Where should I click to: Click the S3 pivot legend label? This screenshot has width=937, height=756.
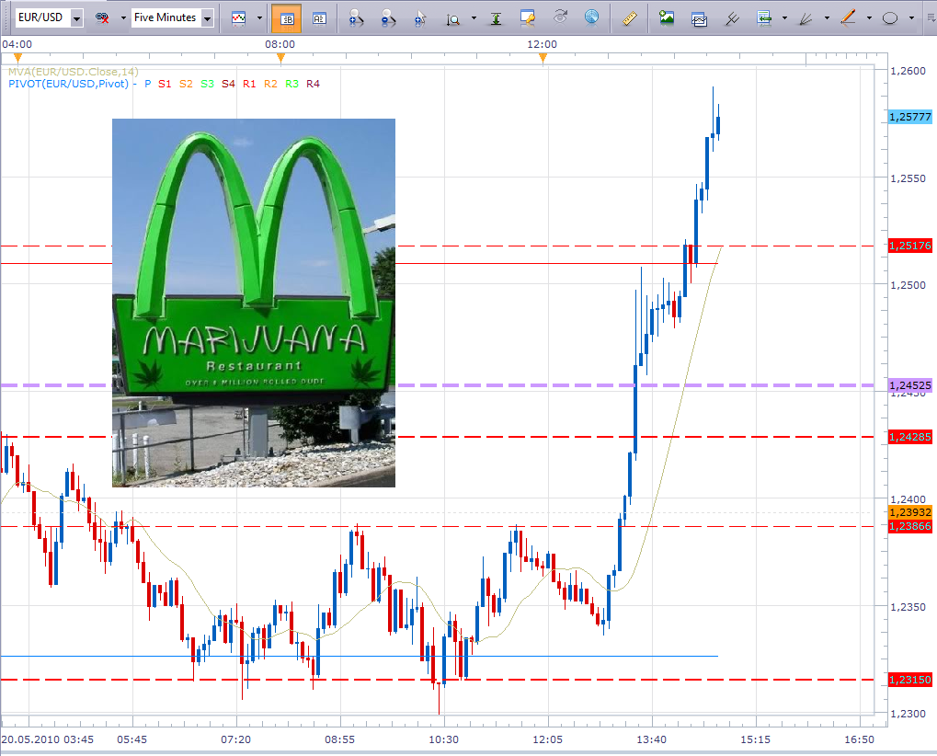208,84
